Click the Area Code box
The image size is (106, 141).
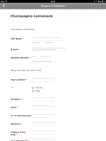[34, 58]
